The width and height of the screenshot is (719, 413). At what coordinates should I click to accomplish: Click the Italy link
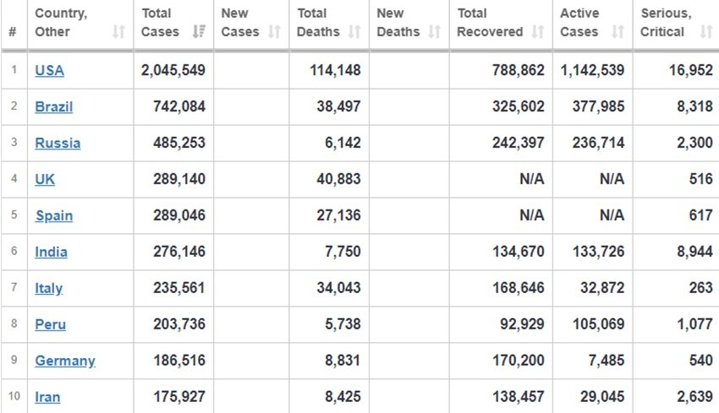pyautogui.click(x=48, y=288)
